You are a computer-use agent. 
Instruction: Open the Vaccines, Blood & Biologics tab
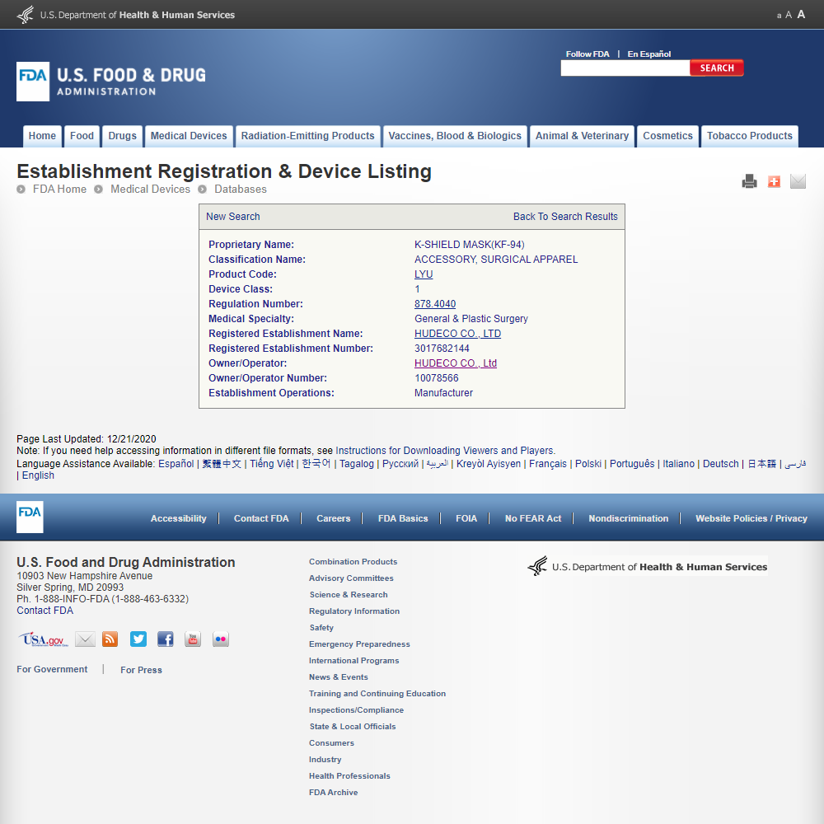pos(455,136)
